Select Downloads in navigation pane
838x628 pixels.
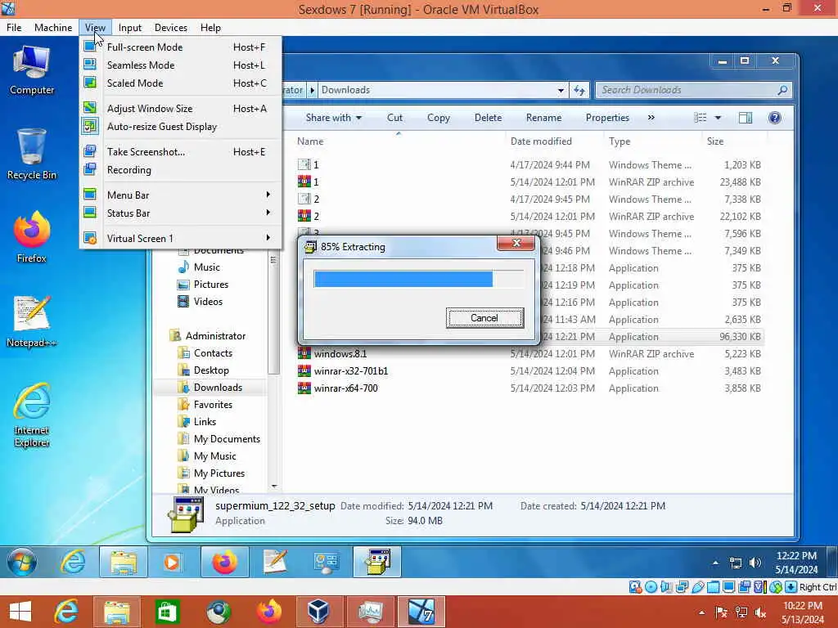point(218,387)
